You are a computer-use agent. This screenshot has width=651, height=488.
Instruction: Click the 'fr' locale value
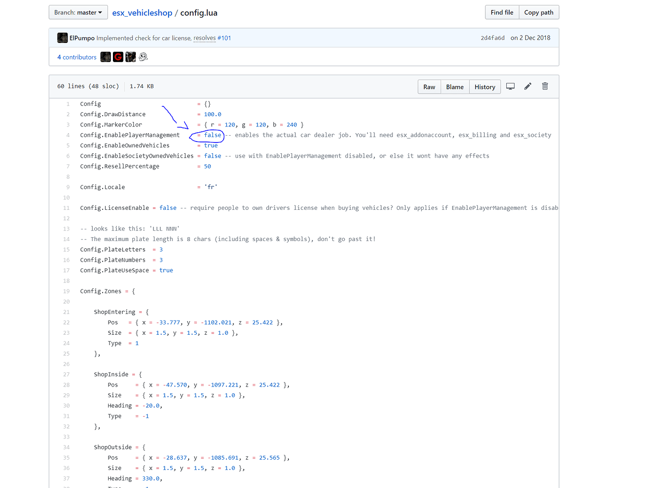[x=211, y=187]
